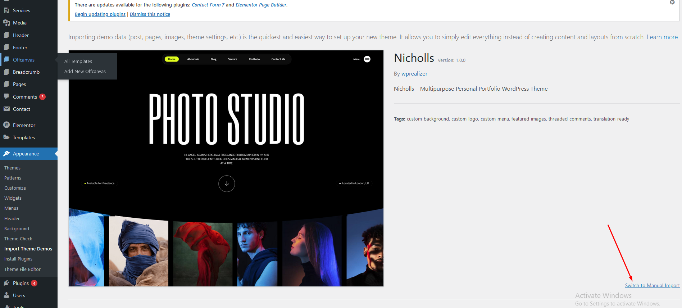Open the Media menu label
This screenshot has width=682, height=308.
(20, 23)
